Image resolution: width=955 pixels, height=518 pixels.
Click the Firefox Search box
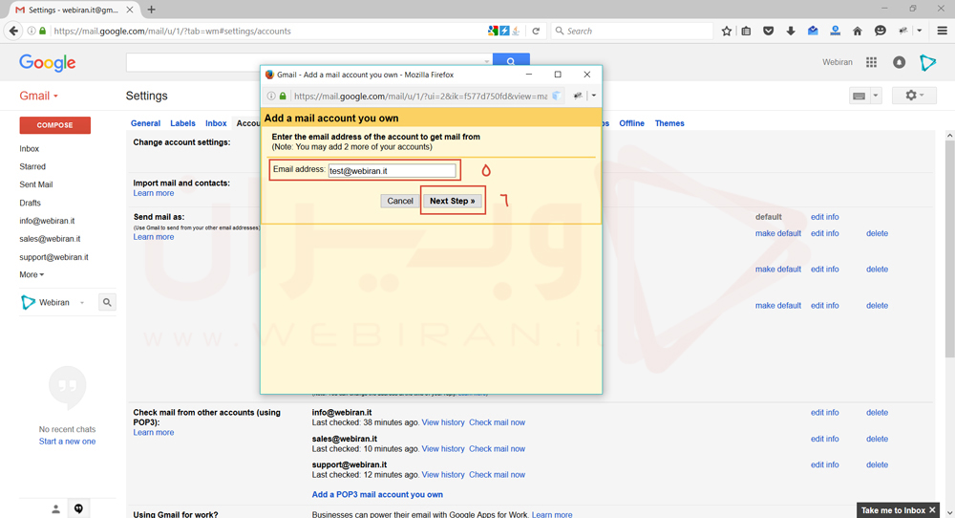[x=632, y=32]
